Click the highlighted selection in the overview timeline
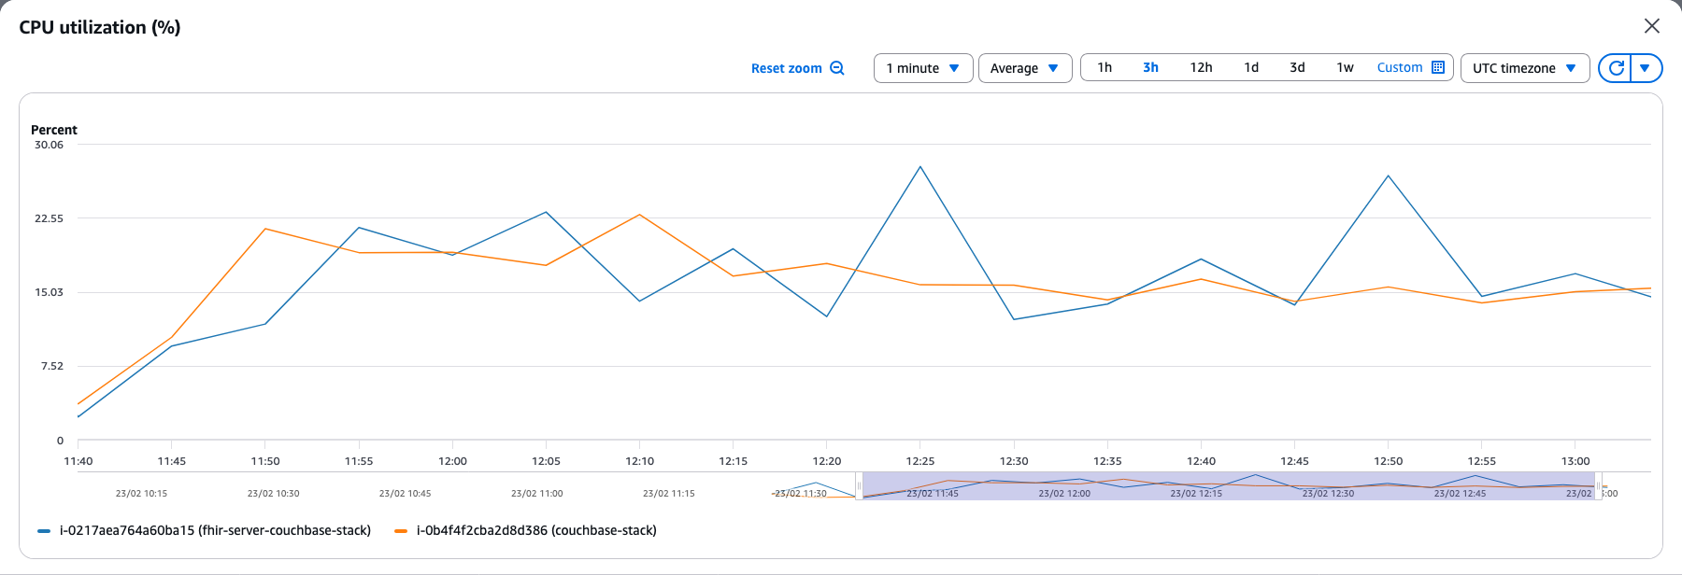The image size is (1682, 575). (1229, 485)
